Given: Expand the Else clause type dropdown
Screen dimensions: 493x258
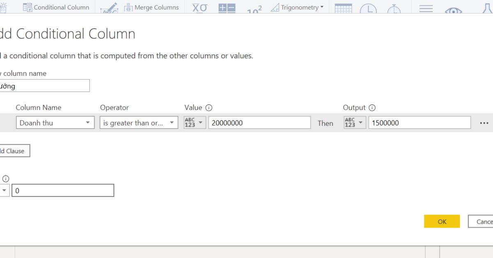Looking at the screenshot, I should click(x=3, y=190).
